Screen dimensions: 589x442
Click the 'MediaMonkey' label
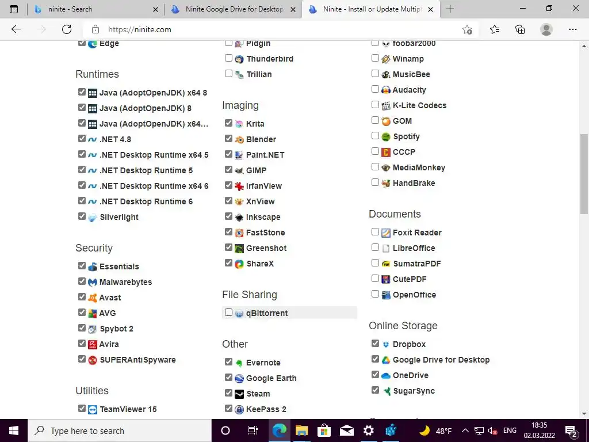pyautogui.click(x=419, y=167)
